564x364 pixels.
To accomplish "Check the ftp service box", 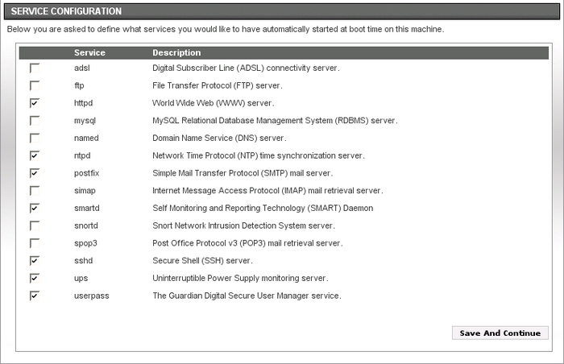I will coord(35,85).
